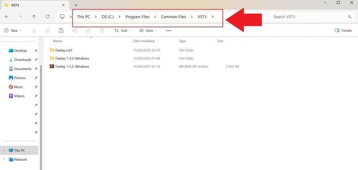Click the Rename icon in toolbar
358x170 pixels.
[75, 30]
